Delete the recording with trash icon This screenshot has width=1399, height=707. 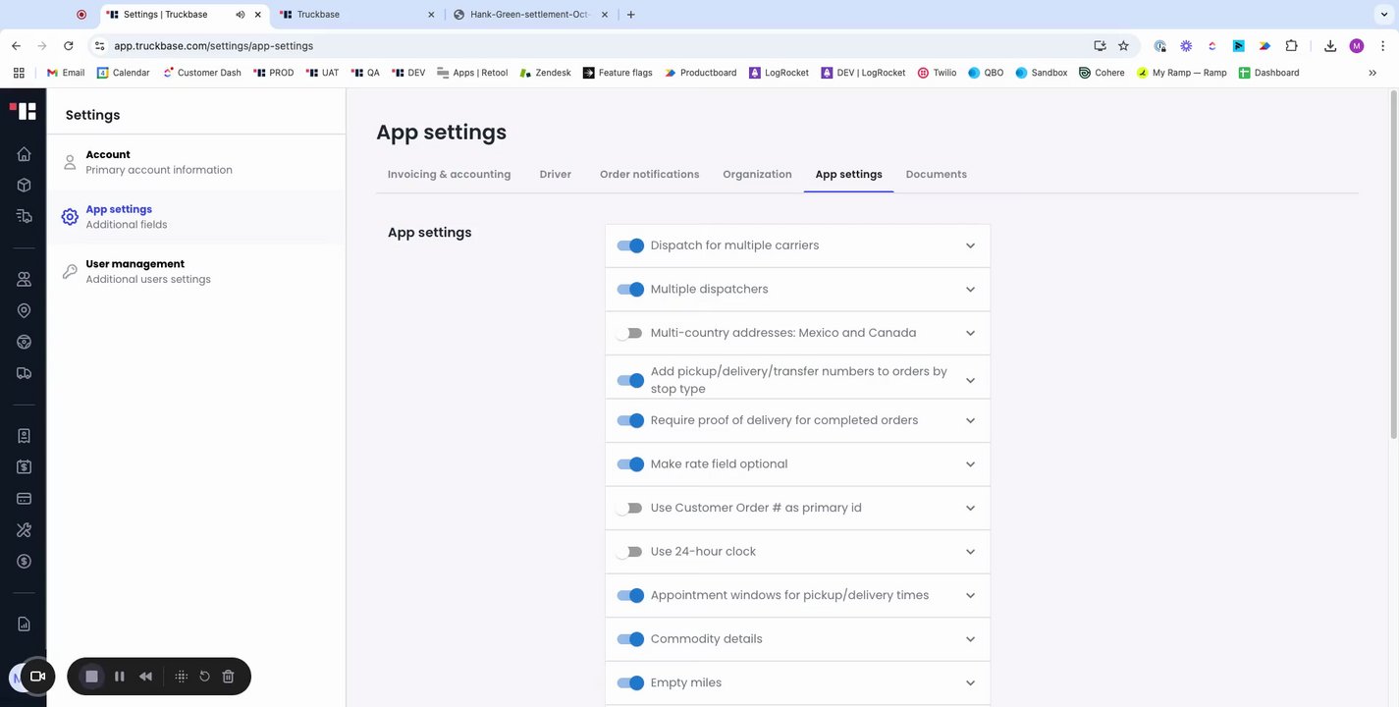pos(228,677)
